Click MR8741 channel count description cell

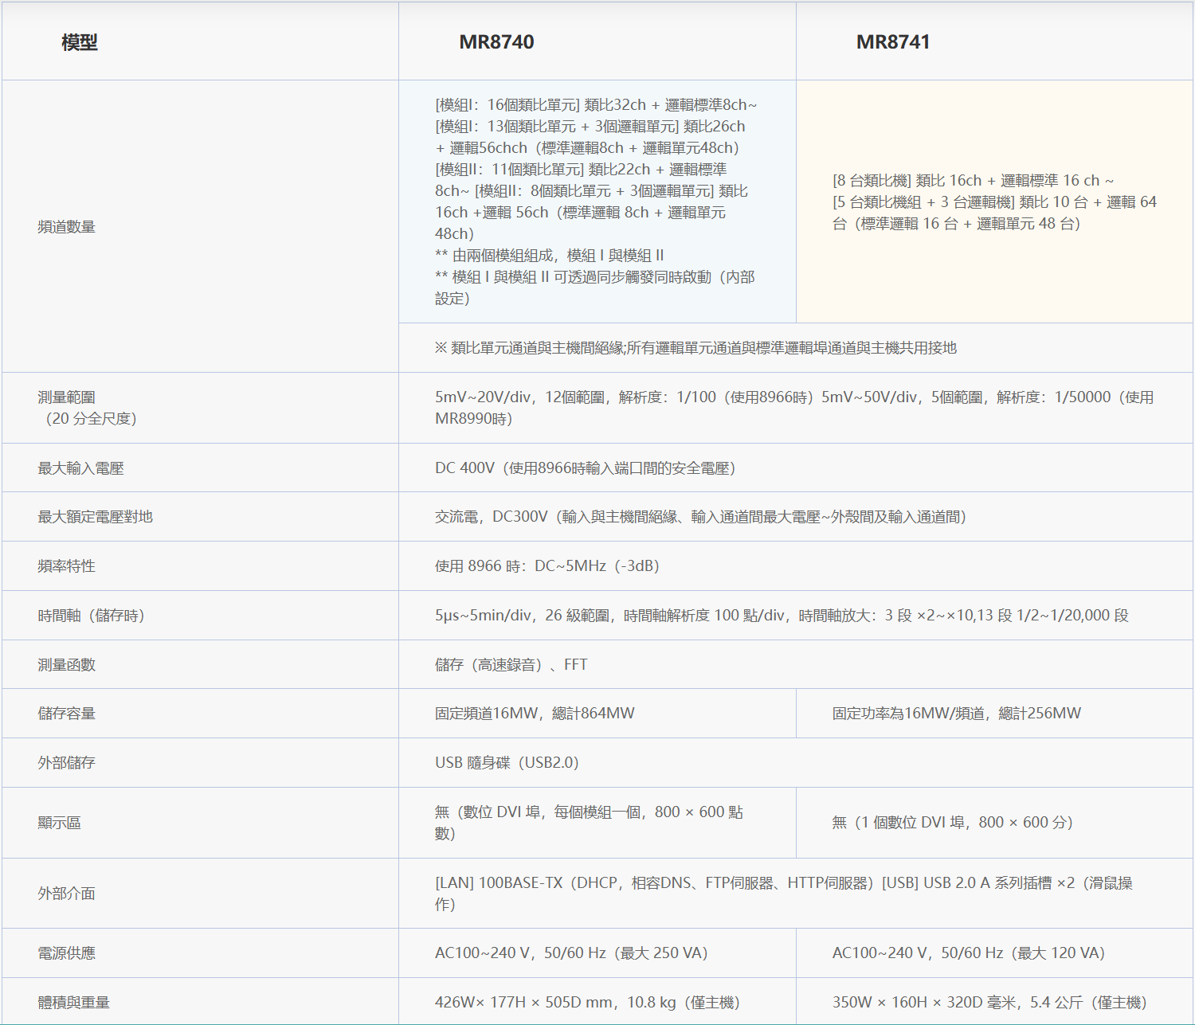click(994, 202)
